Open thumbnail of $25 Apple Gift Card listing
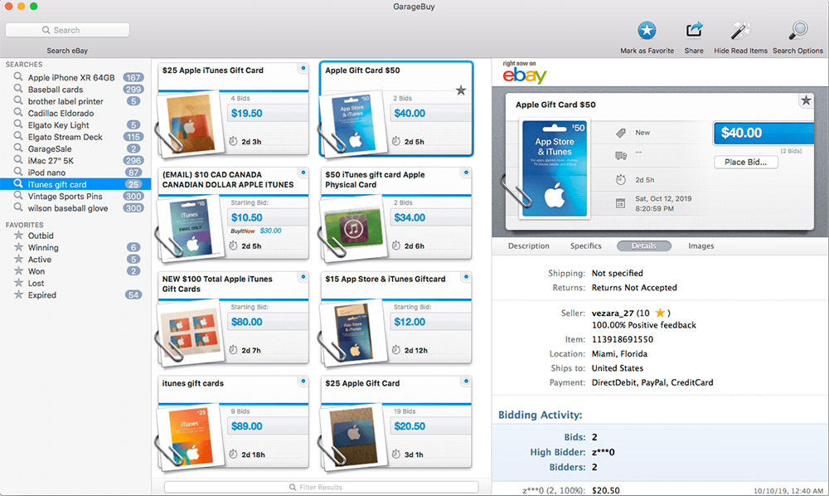 pyautogui.click(x=353, y=437)
